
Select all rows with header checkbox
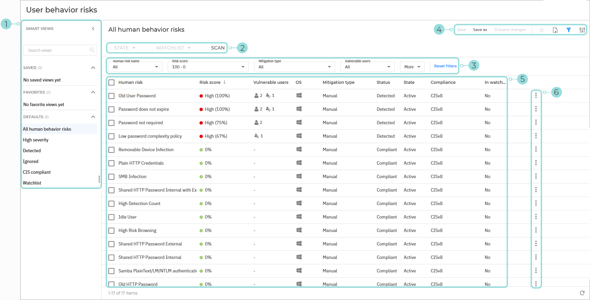[x=111, y=82]
